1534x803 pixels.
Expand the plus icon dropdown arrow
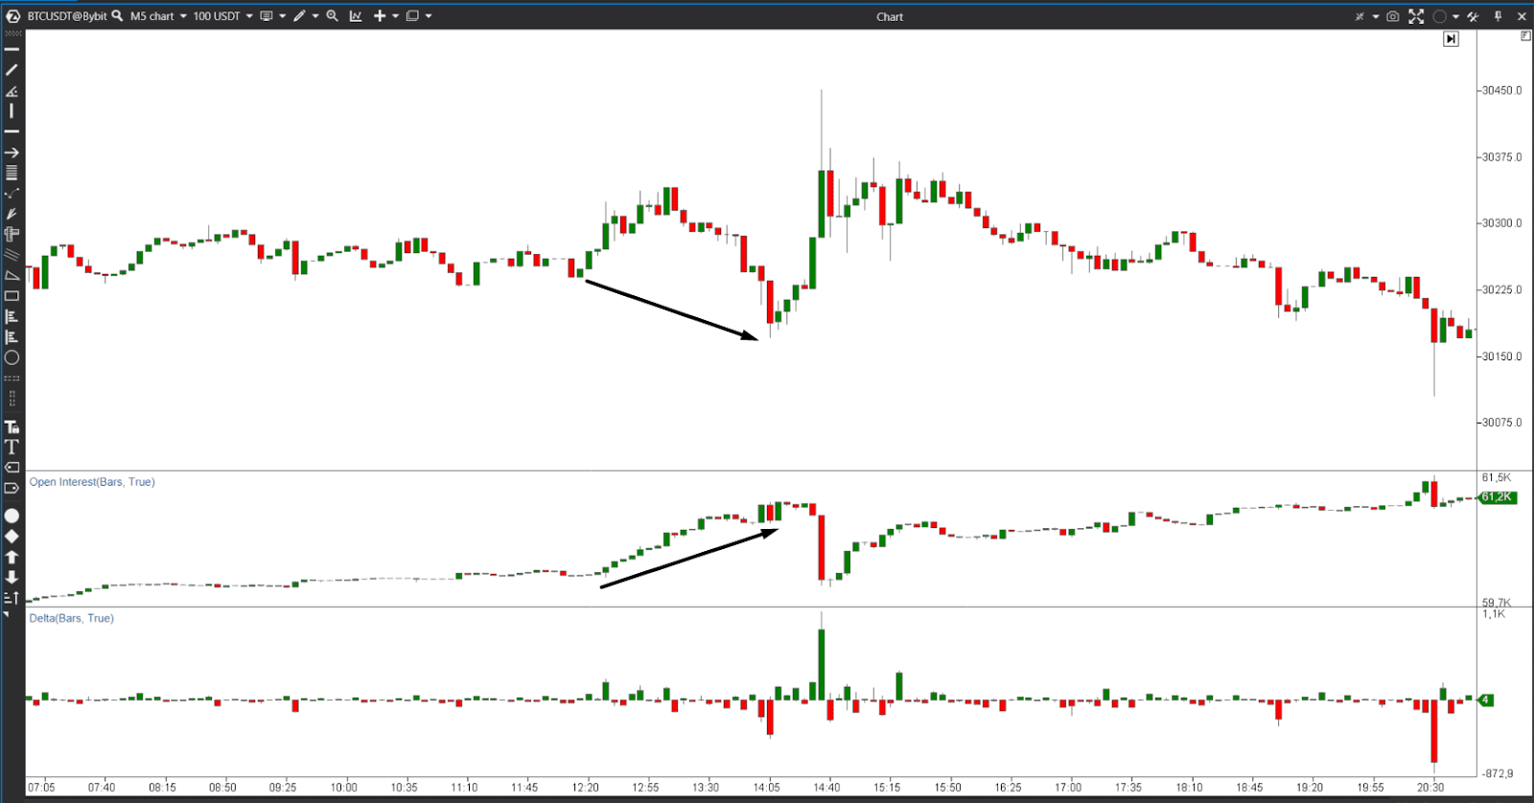(x=395, y=16)
